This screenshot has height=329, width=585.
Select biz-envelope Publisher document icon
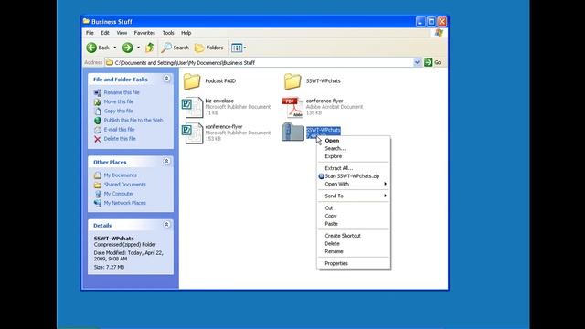tap(192, 108)
